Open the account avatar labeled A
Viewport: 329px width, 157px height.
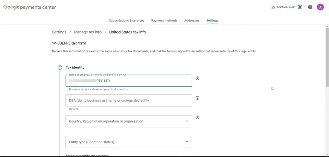tap(320, 7)
